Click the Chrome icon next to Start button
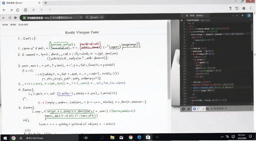This screenshot has width=256, height=141. [13, 138]
